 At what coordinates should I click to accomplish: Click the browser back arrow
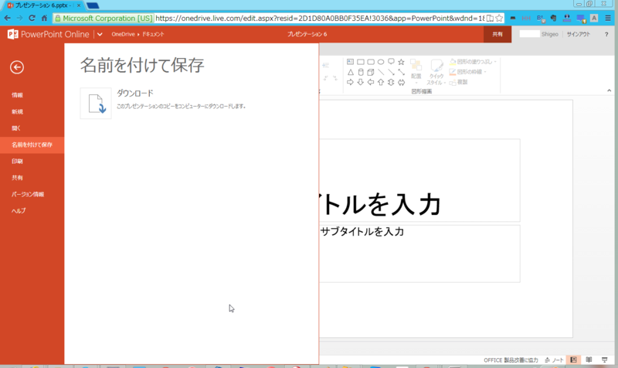(8, 18)
